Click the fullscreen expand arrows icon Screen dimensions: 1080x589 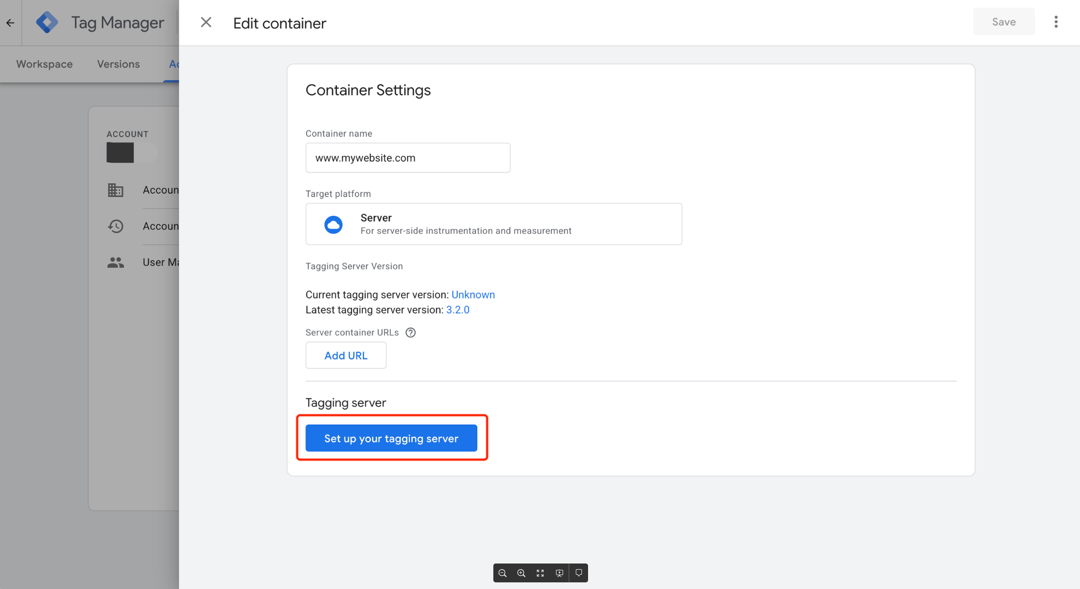[540, 573]
